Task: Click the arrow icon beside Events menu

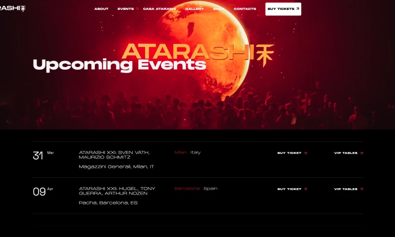Action: [x=137, y=9]
